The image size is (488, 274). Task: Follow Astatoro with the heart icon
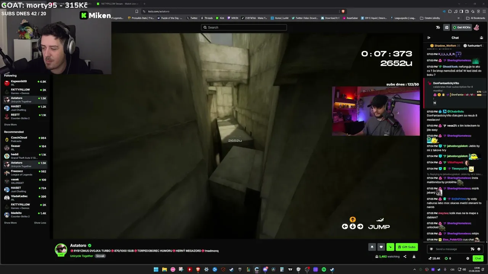click(381, 247)
